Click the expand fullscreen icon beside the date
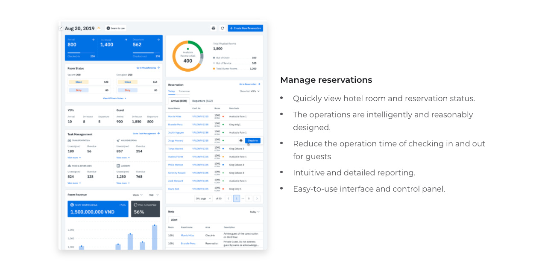Viewport: 536px width, 268px height. point(61,28)
